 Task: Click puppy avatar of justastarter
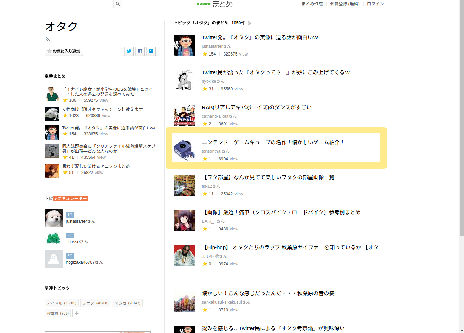click(x=53, y=218)
